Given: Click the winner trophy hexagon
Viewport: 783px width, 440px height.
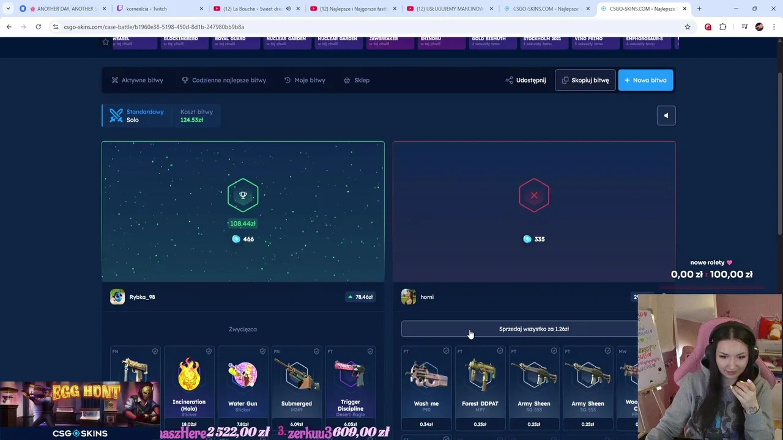Looking at the screenshot, I should coord(243,196).
